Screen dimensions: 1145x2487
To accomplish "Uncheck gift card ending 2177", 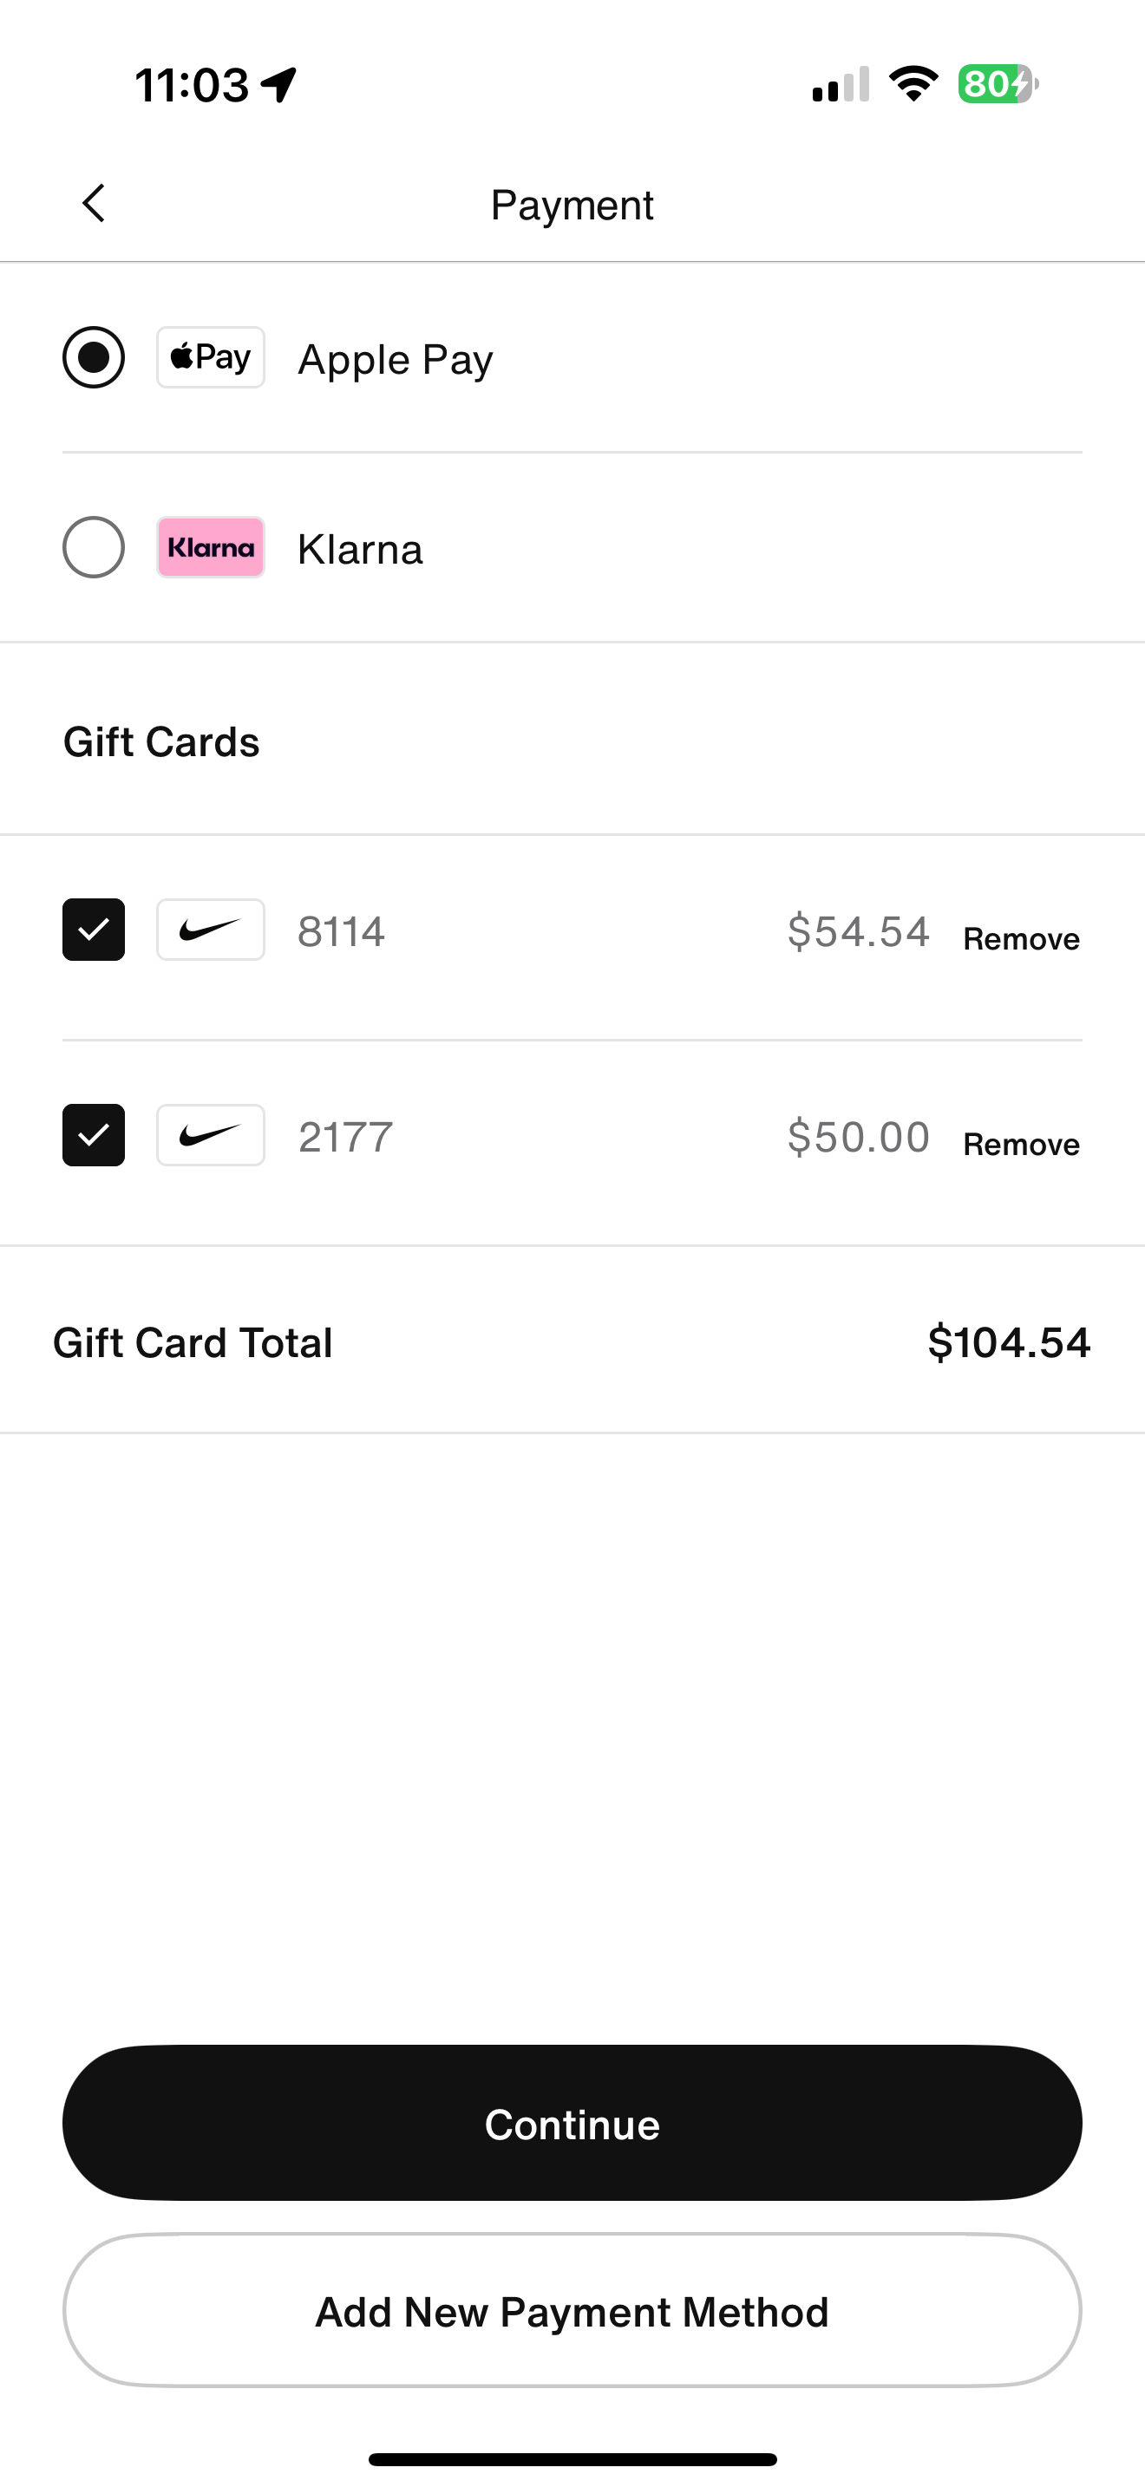I will tap(94, 1135).
